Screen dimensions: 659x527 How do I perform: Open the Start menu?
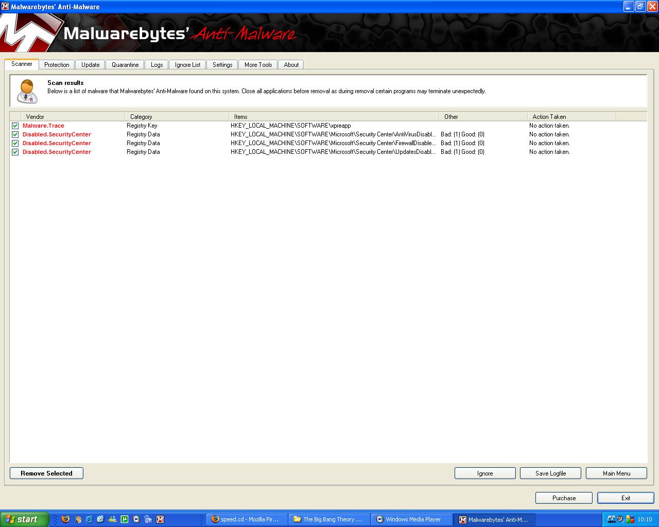(x=24, y=519)
